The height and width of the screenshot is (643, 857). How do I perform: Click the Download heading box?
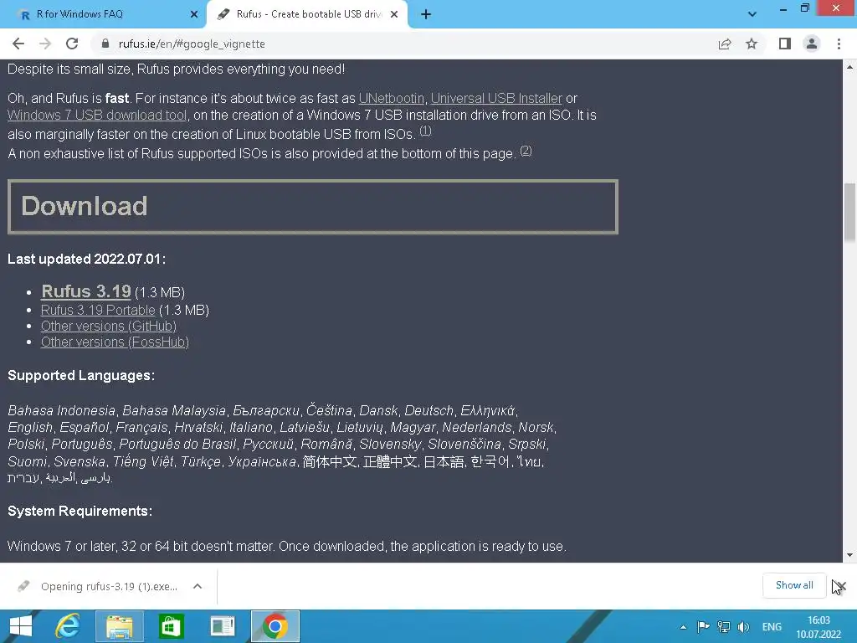313,207
